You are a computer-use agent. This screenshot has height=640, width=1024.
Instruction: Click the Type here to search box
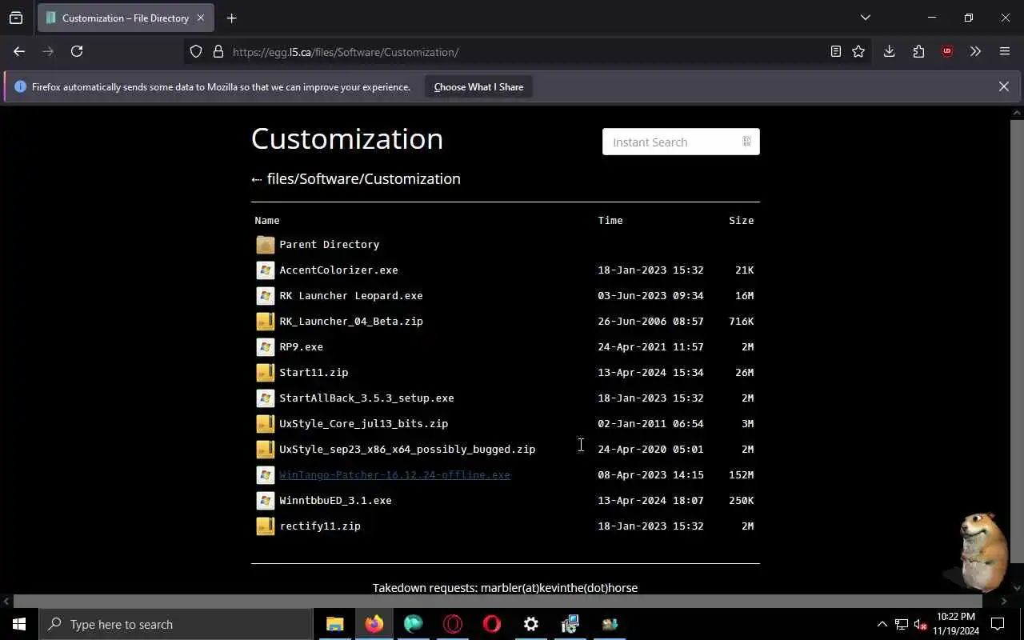click(x=176, y=624)
